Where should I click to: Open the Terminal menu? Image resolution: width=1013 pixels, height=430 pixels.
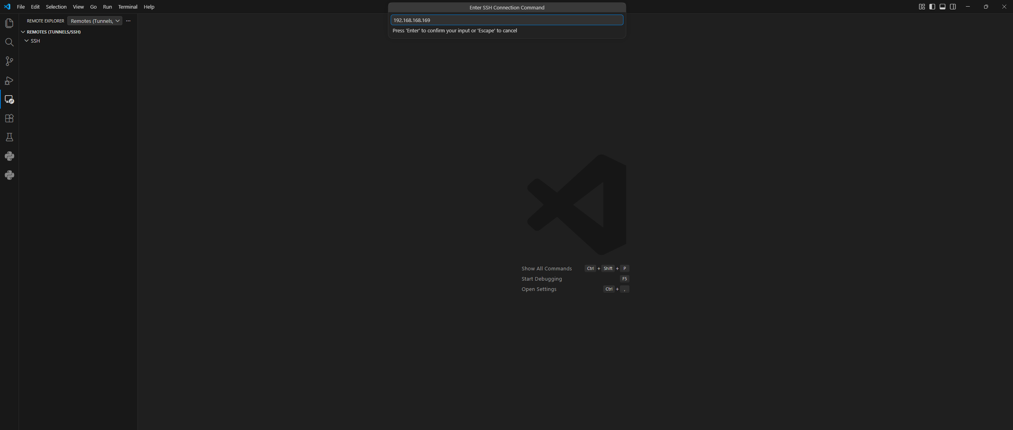[x=127, y=7]
